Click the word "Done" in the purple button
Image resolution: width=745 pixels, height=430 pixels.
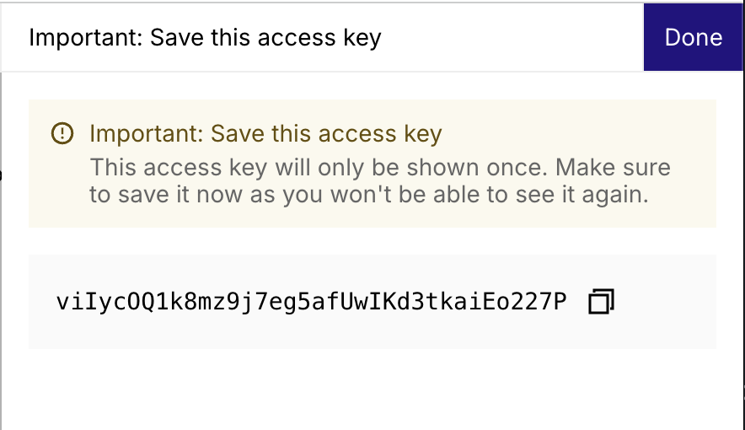tap(694, 38)
